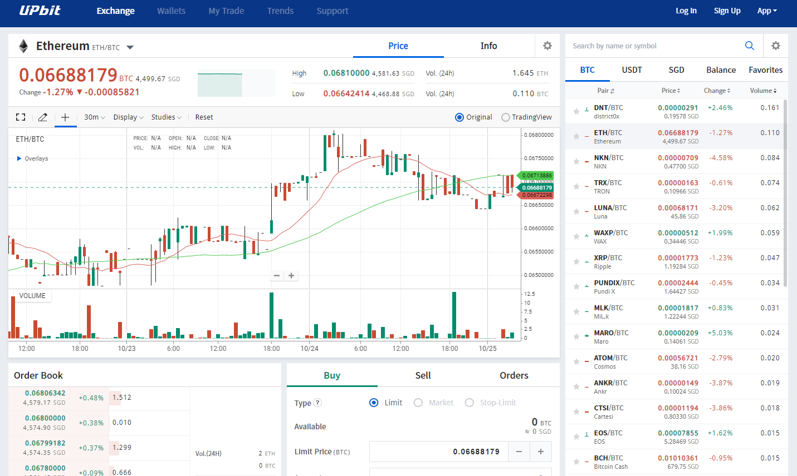Favorite the WAXP/BTC pair star

coord(576,236)
